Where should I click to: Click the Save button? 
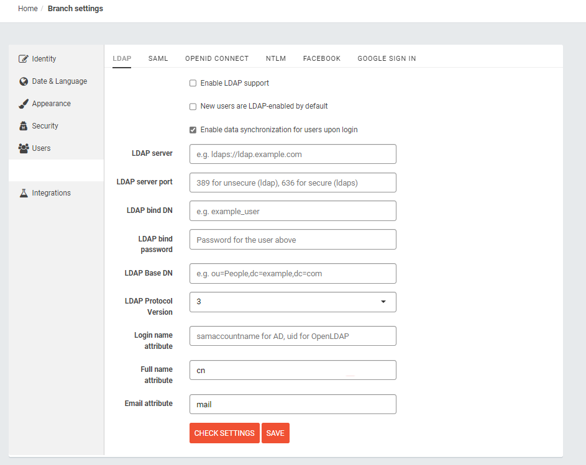[x=275, y=433]
